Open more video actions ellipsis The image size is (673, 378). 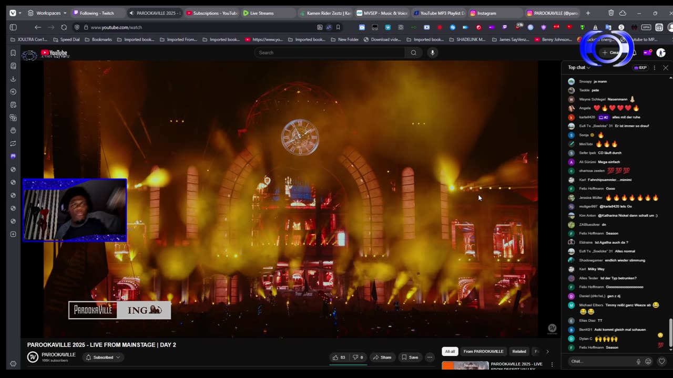(x=430, y=358)
